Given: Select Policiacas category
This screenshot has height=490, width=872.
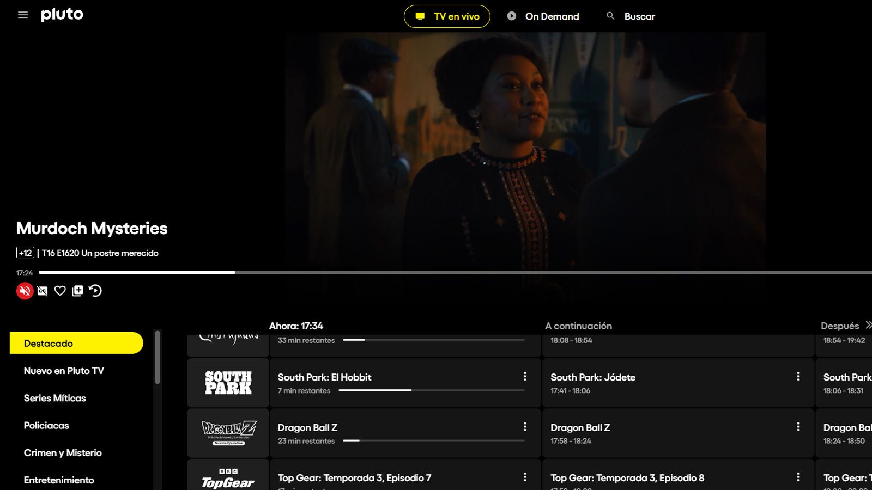Looking at the screenshot, I should click(x=46, y=425).
